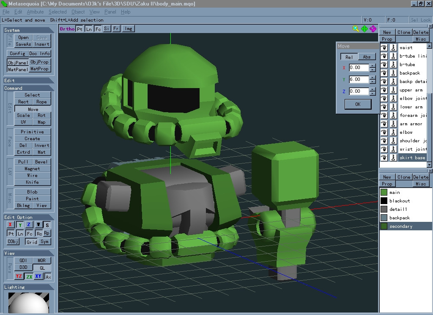Click the magenta rotate view icon
433x315 pixels.
coord(373,28)
